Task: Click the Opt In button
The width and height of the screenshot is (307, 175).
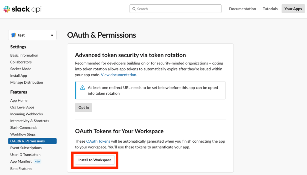Action: tap(83, 108)
